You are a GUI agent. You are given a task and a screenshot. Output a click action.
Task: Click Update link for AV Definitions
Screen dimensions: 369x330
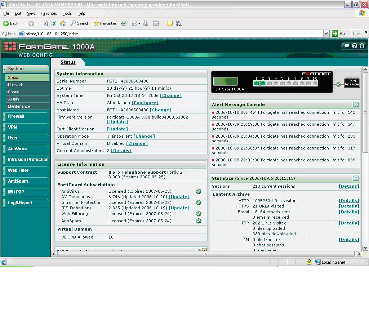coord(179,197)
